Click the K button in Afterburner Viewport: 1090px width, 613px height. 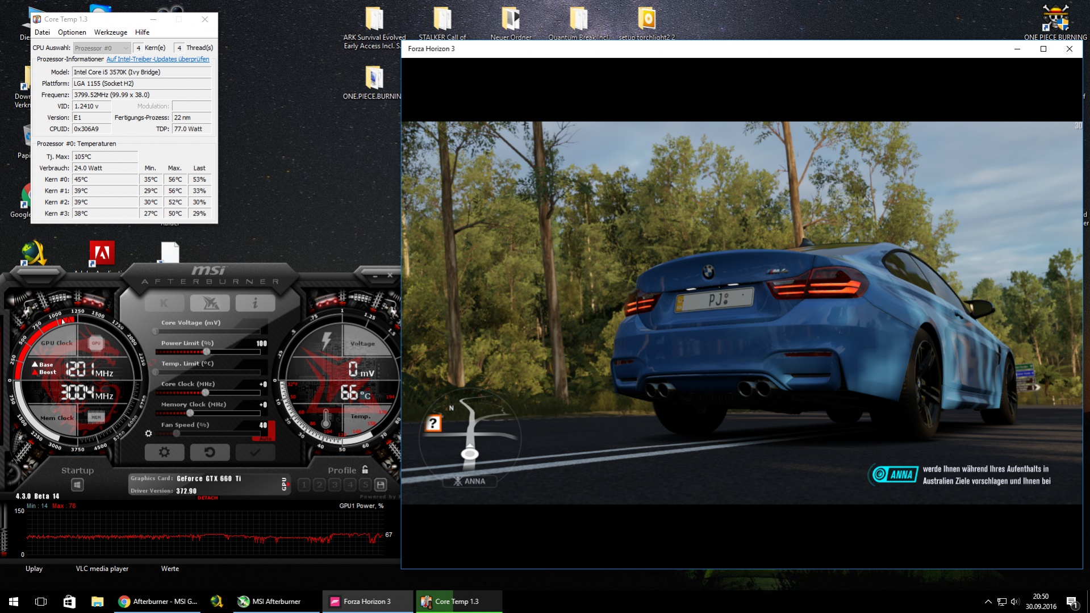(x=164, y=303)
